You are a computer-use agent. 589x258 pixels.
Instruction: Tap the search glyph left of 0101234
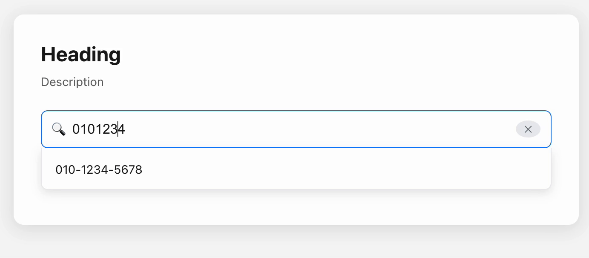(59, 129)
